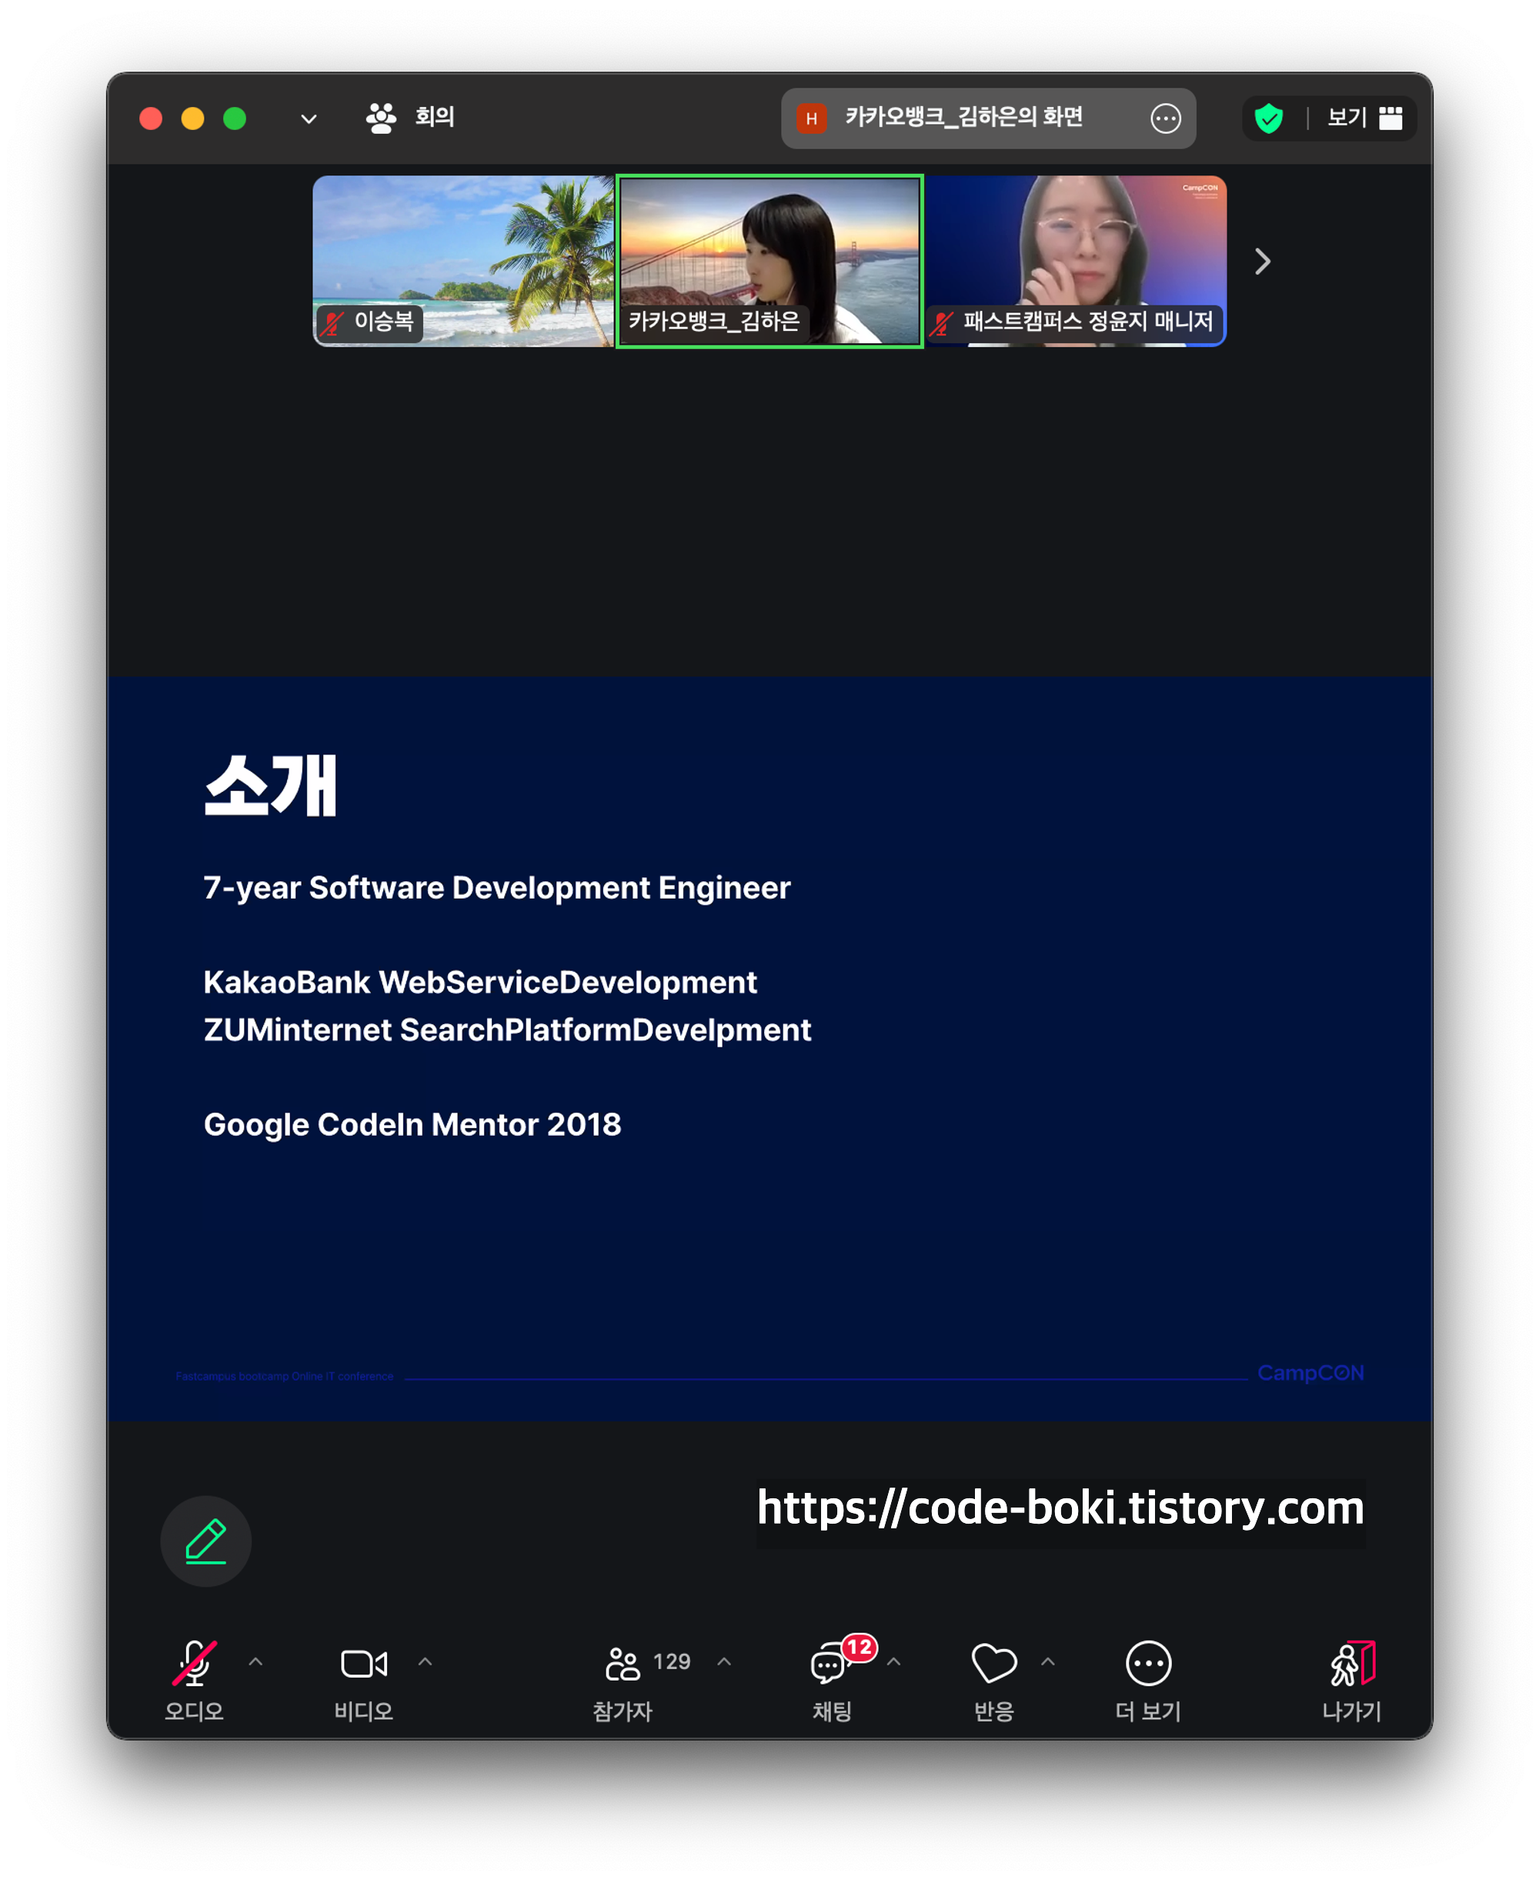Open the participants list icon
The height and width of the screenshot is (1880, 1539).
[x=623, y=1664]
